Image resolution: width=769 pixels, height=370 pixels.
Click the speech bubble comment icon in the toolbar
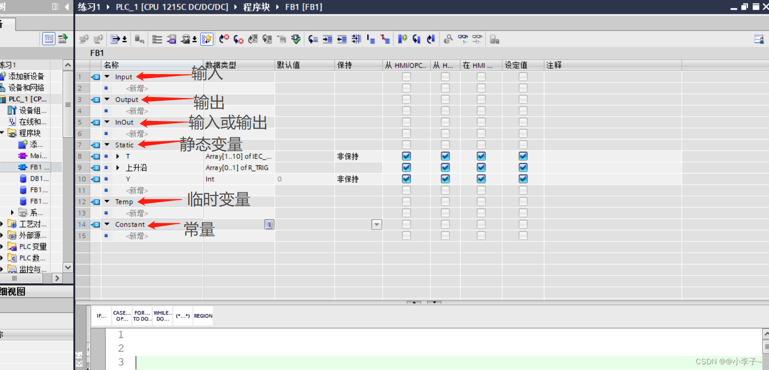pyautogui.click(x=189, y=39)
